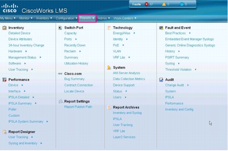Open Data Collection Metrics report
The image size is (228, 151).
[129, 79]
